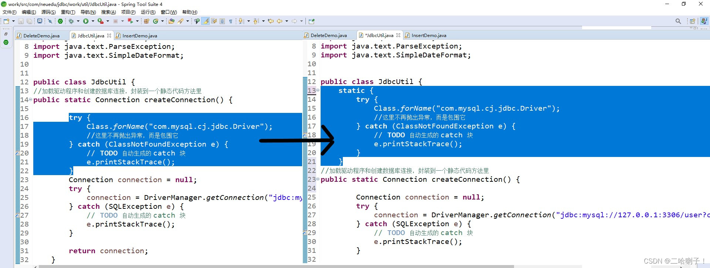Click the Search flashlight toolbar icon
Screen dimensions: 710x268
pyautogui.click(x=180, y=21)
